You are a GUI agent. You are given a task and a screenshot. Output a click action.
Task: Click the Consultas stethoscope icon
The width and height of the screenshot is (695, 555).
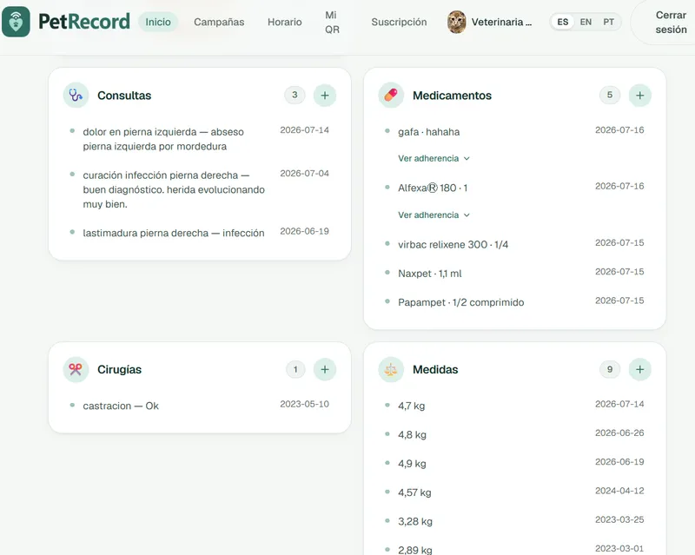point(76,96)
